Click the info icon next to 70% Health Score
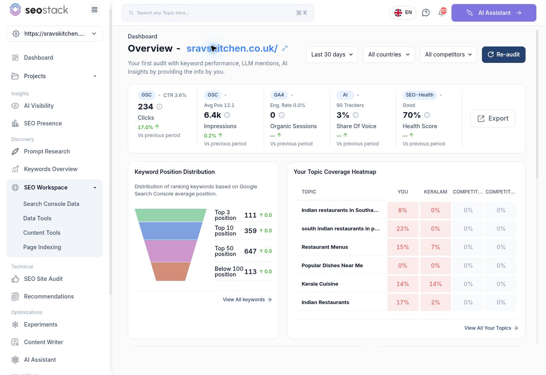Image resolution: width=546 pixels, height=375 pixels. click(427, 115)
